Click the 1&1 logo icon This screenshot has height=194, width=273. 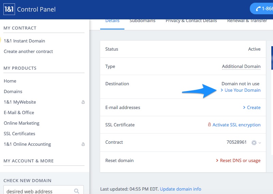(x=9, y=9)
